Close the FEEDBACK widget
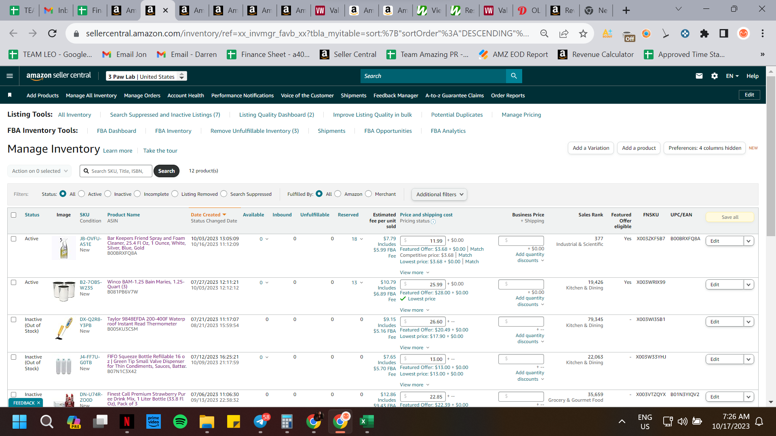 [39, 403]
